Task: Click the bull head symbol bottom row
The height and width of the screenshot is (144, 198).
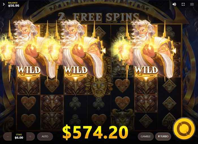Action: 122,118
